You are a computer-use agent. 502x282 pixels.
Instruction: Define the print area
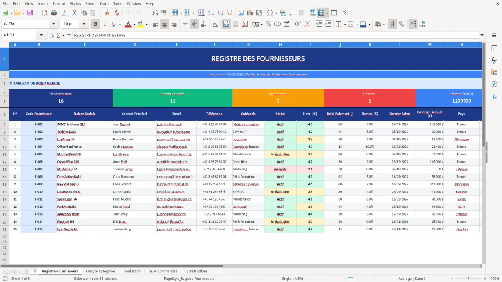click(x=312, y=13)
